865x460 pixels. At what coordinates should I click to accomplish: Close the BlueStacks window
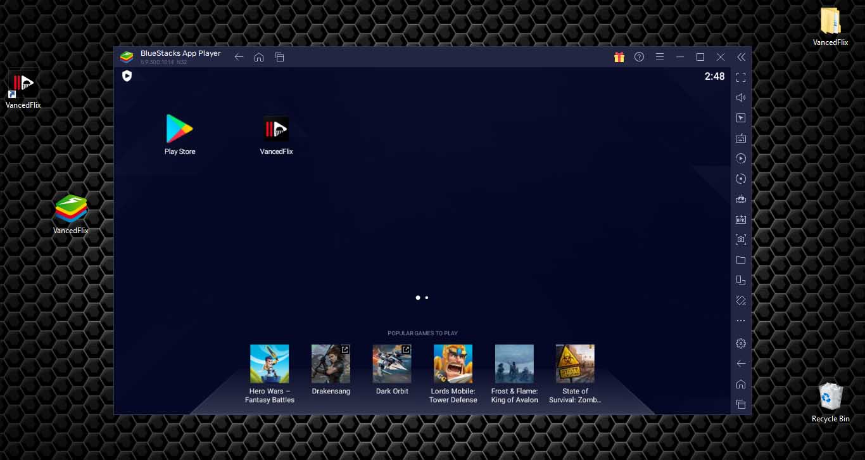click(721, 57)
